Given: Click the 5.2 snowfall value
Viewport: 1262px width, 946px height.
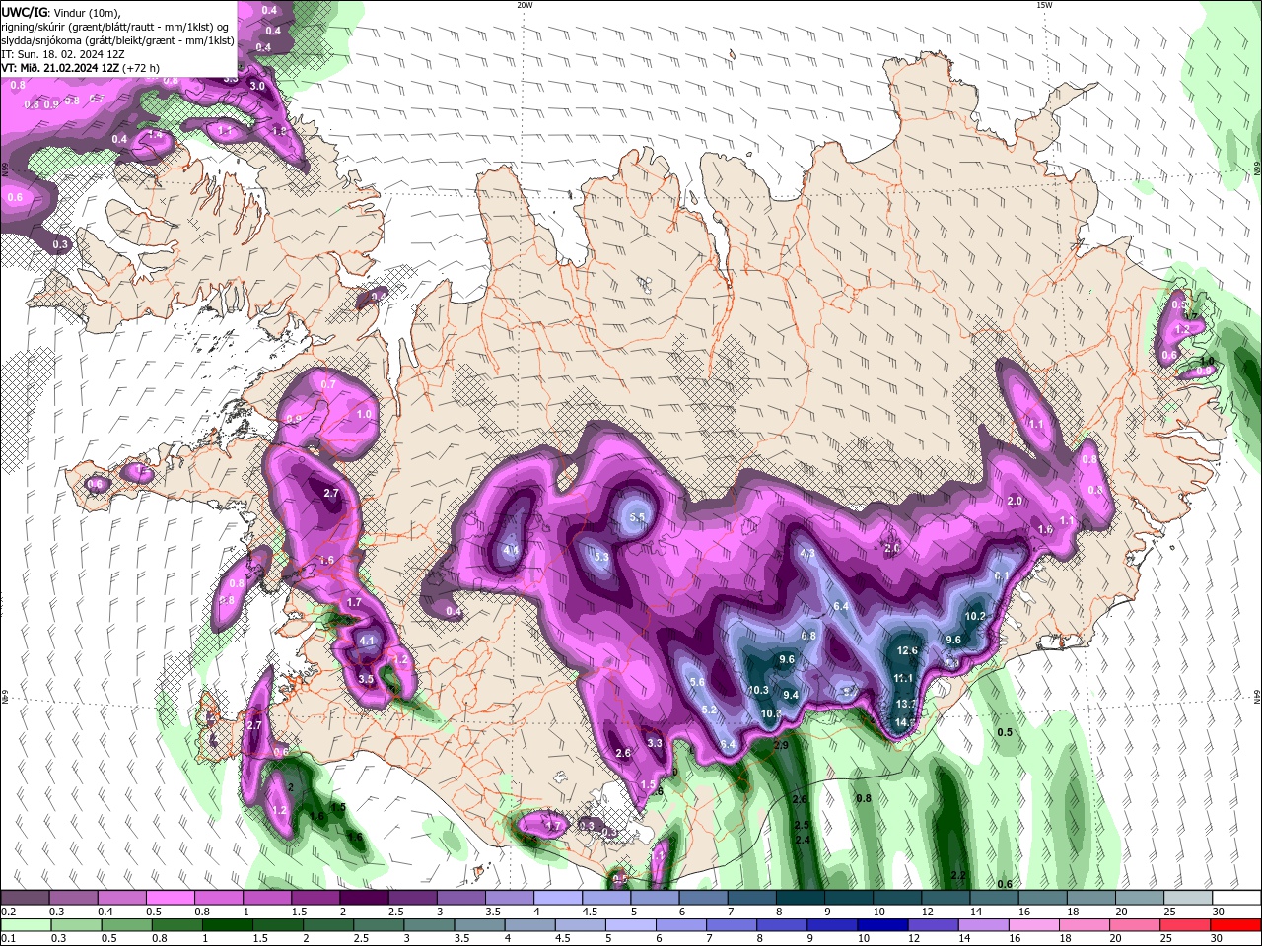Looking at the screenshot, I should coord(709,710).
